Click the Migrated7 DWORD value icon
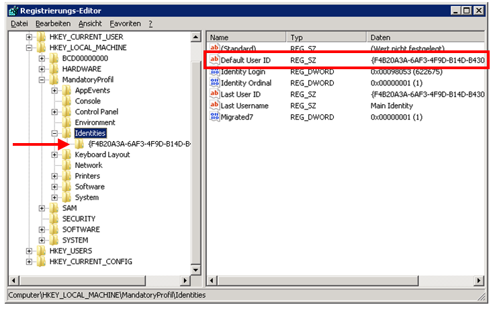 coord(215,117)
